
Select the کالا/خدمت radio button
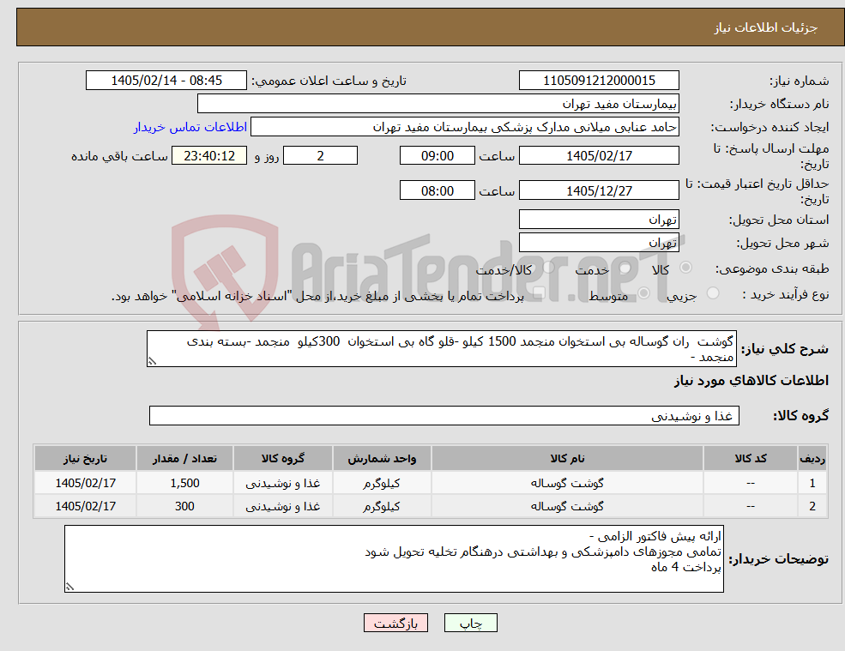548,267
